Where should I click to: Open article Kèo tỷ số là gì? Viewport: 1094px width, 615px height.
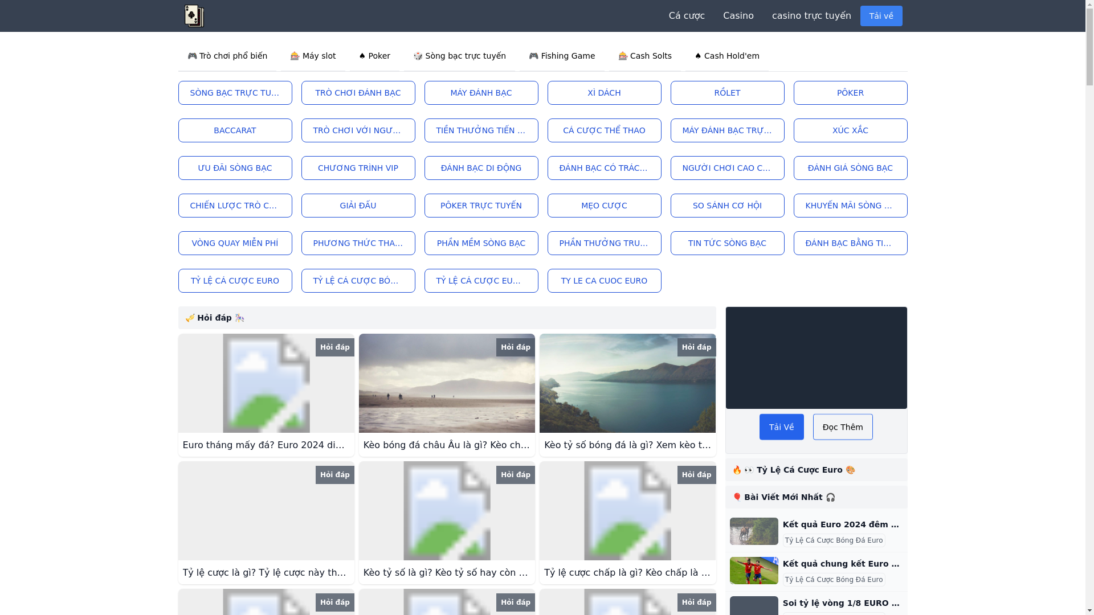447,572
